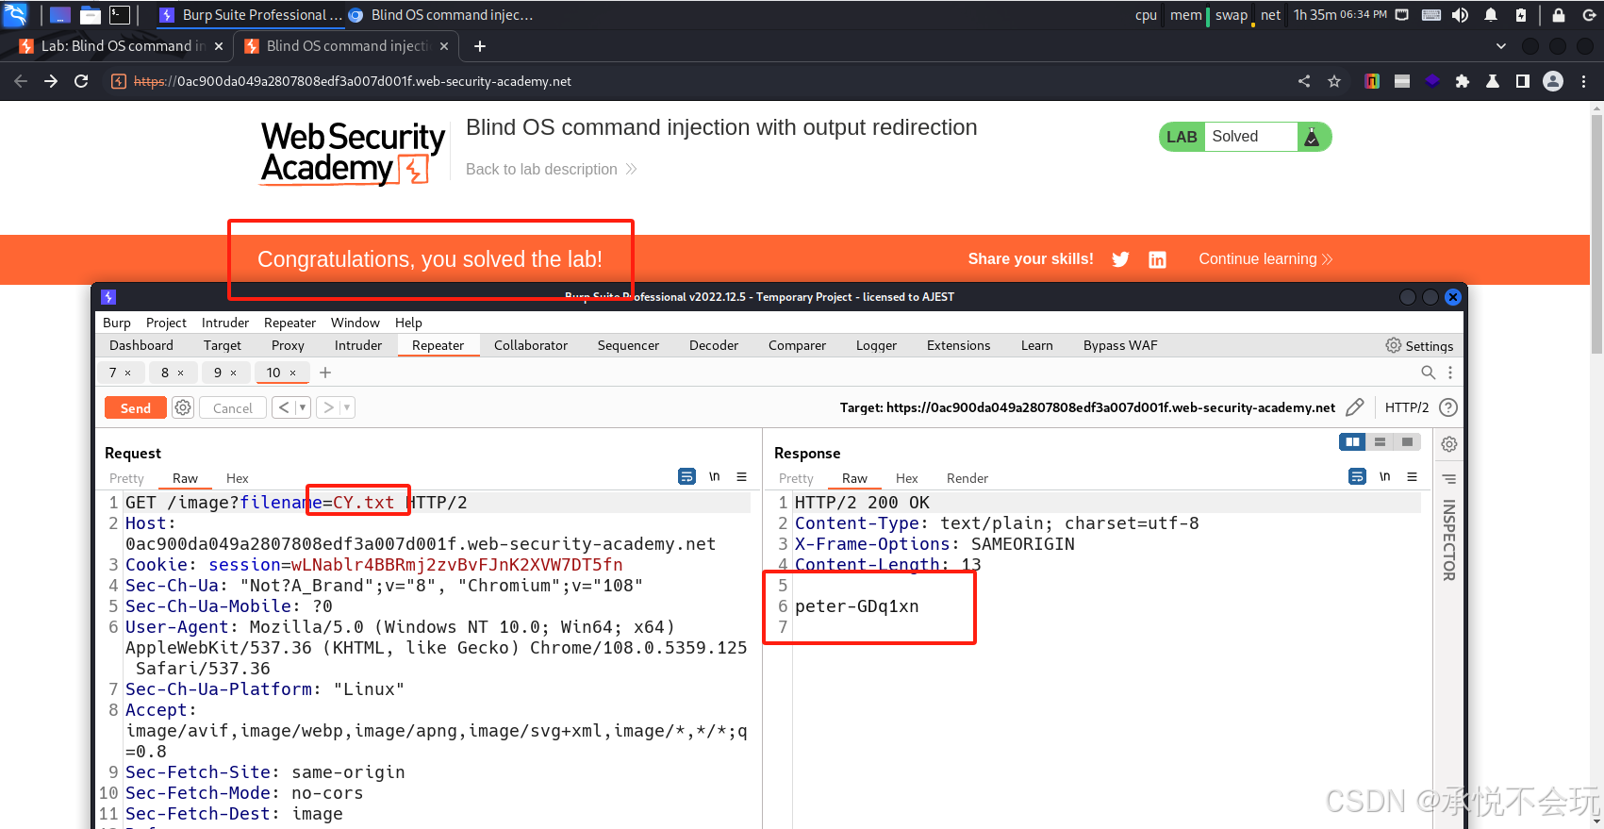Open the history forward dropdown arrow
Screen dimensions: 1604x829
point(347,407)
